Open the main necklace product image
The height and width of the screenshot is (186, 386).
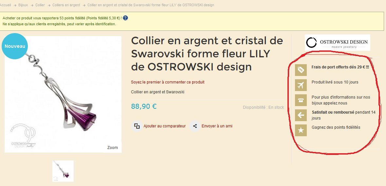coord(63,94)
